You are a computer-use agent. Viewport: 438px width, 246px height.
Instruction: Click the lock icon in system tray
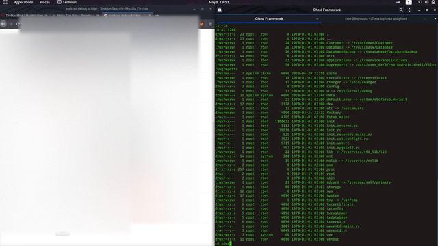click(x=433, y=2)
